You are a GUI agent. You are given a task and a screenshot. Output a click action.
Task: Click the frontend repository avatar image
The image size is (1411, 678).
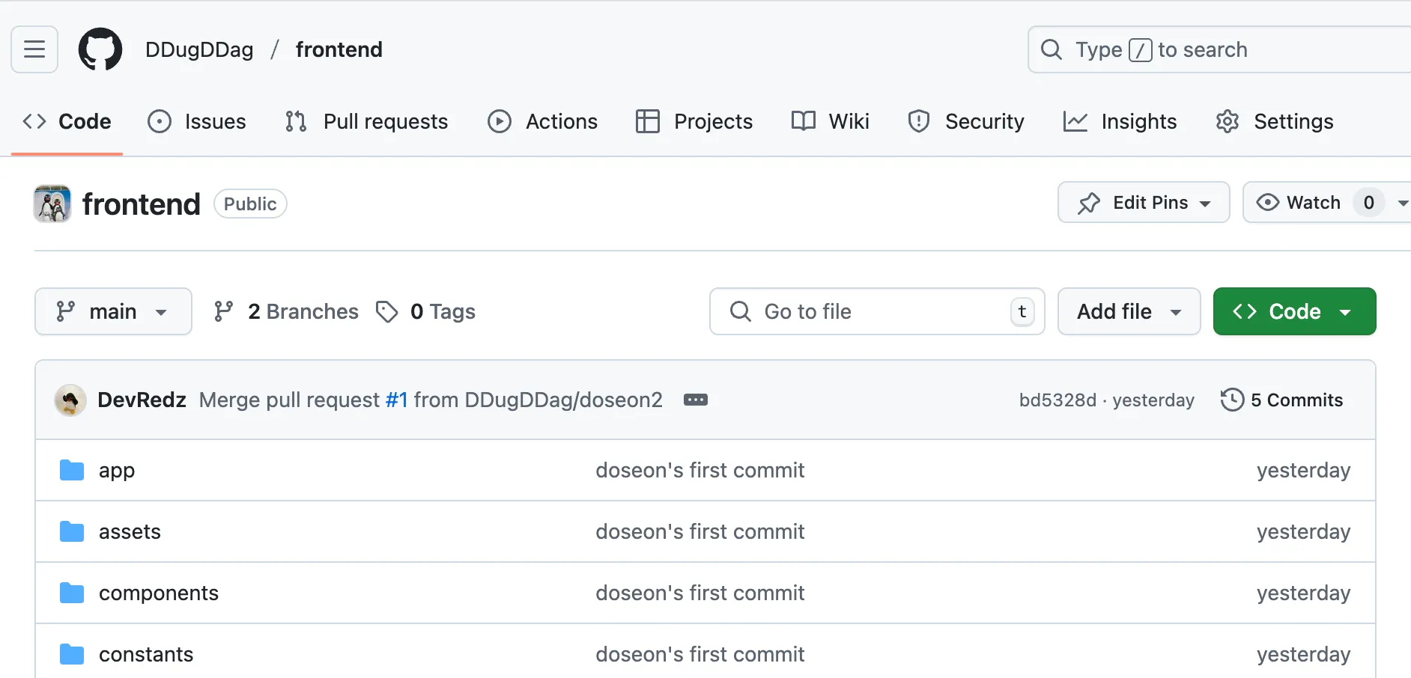[x=52, y=204]
